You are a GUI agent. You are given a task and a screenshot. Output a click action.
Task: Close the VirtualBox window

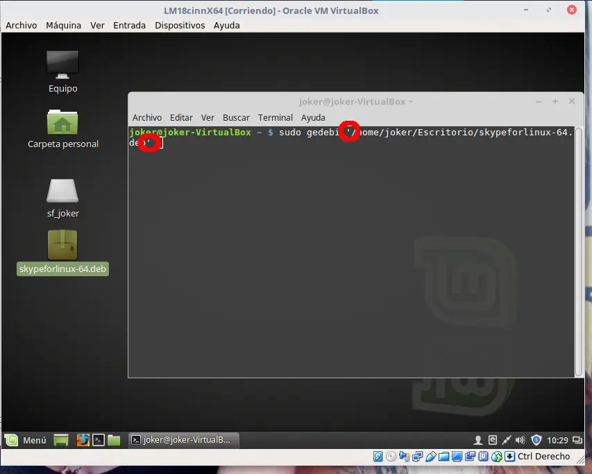(572, 10)
